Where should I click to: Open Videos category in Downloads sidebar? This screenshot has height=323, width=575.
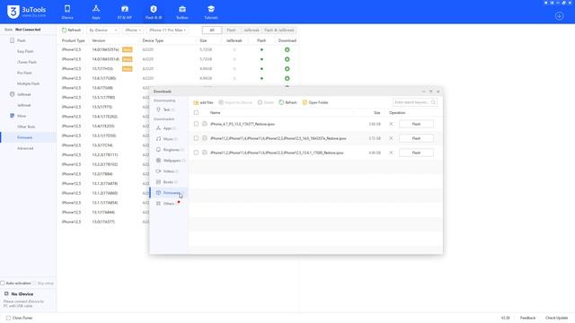point(167,171)
